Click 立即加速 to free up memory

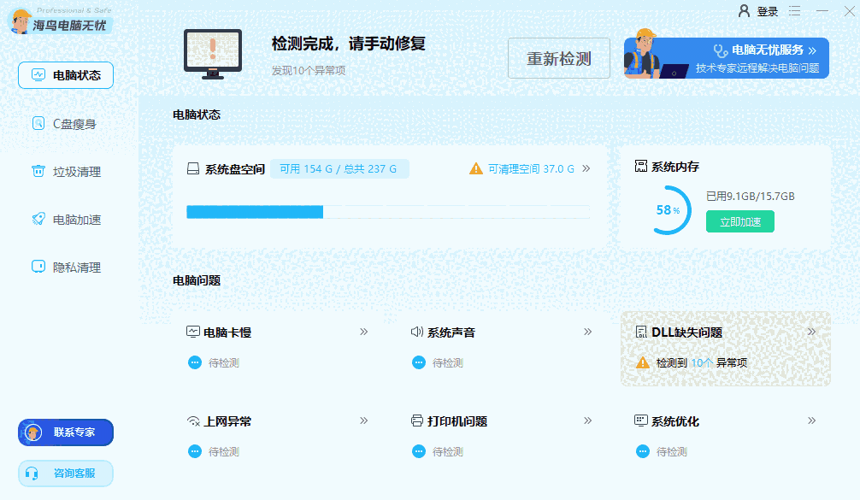click(x=739, y=221)
